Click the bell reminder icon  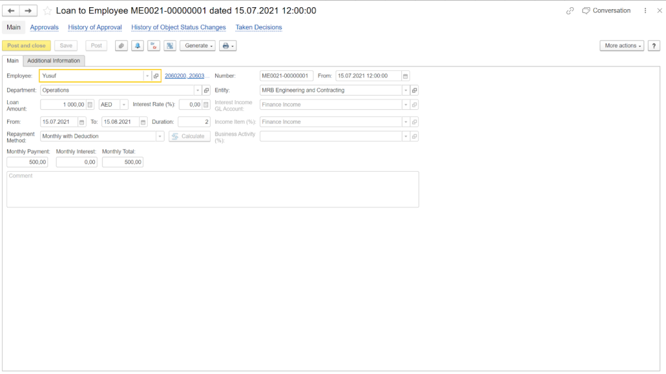(x=138, y=46)
